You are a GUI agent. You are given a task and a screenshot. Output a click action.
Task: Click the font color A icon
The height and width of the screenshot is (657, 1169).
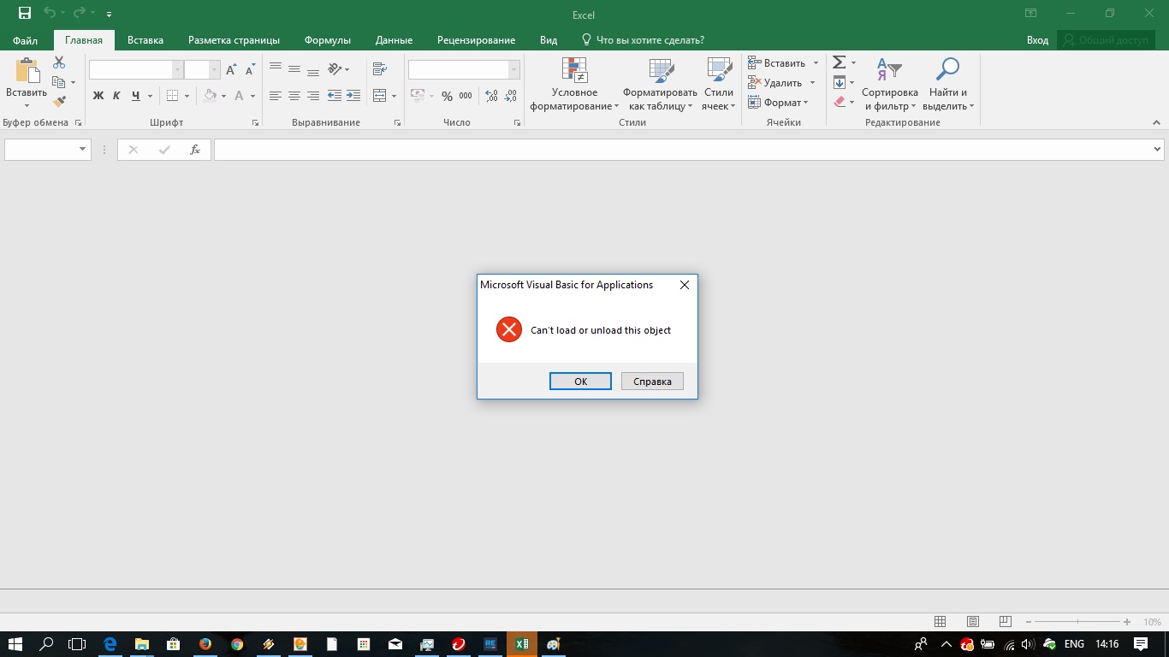point(240,96)
